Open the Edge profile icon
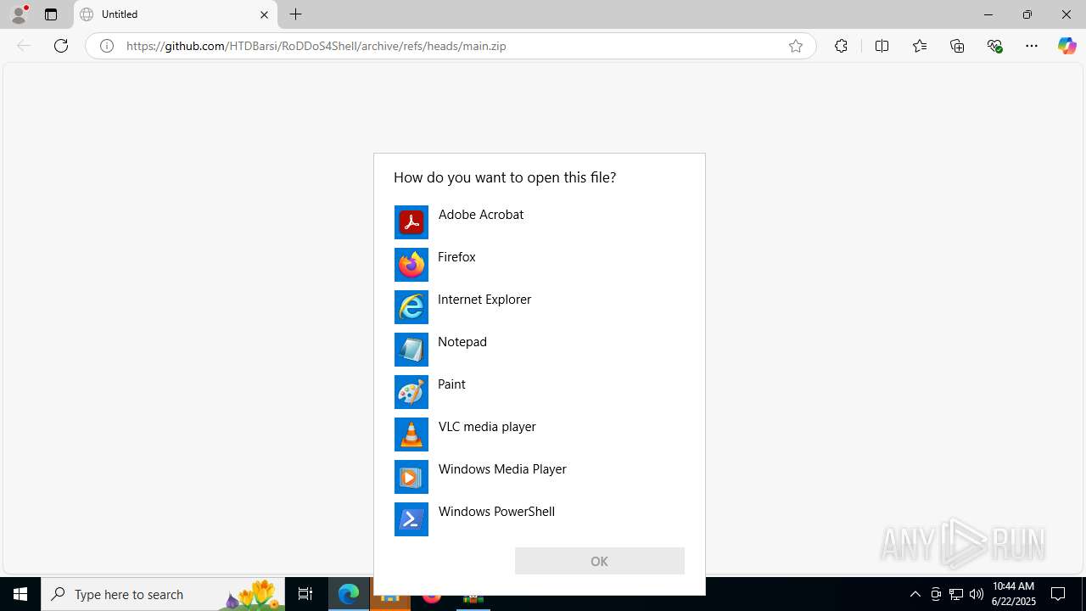The height and width of the screenshot is (611, 1086). point(19,14)
